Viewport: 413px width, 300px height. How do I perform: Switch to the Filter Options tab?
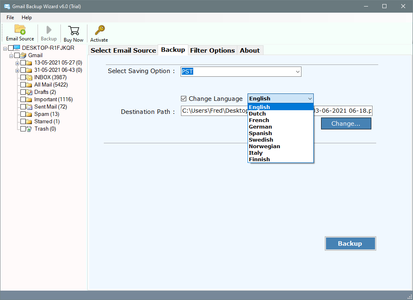pos(212,50)
